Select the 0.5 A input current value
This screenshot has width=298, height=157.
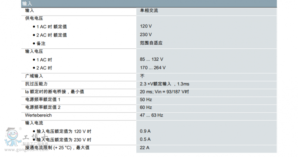145,140
